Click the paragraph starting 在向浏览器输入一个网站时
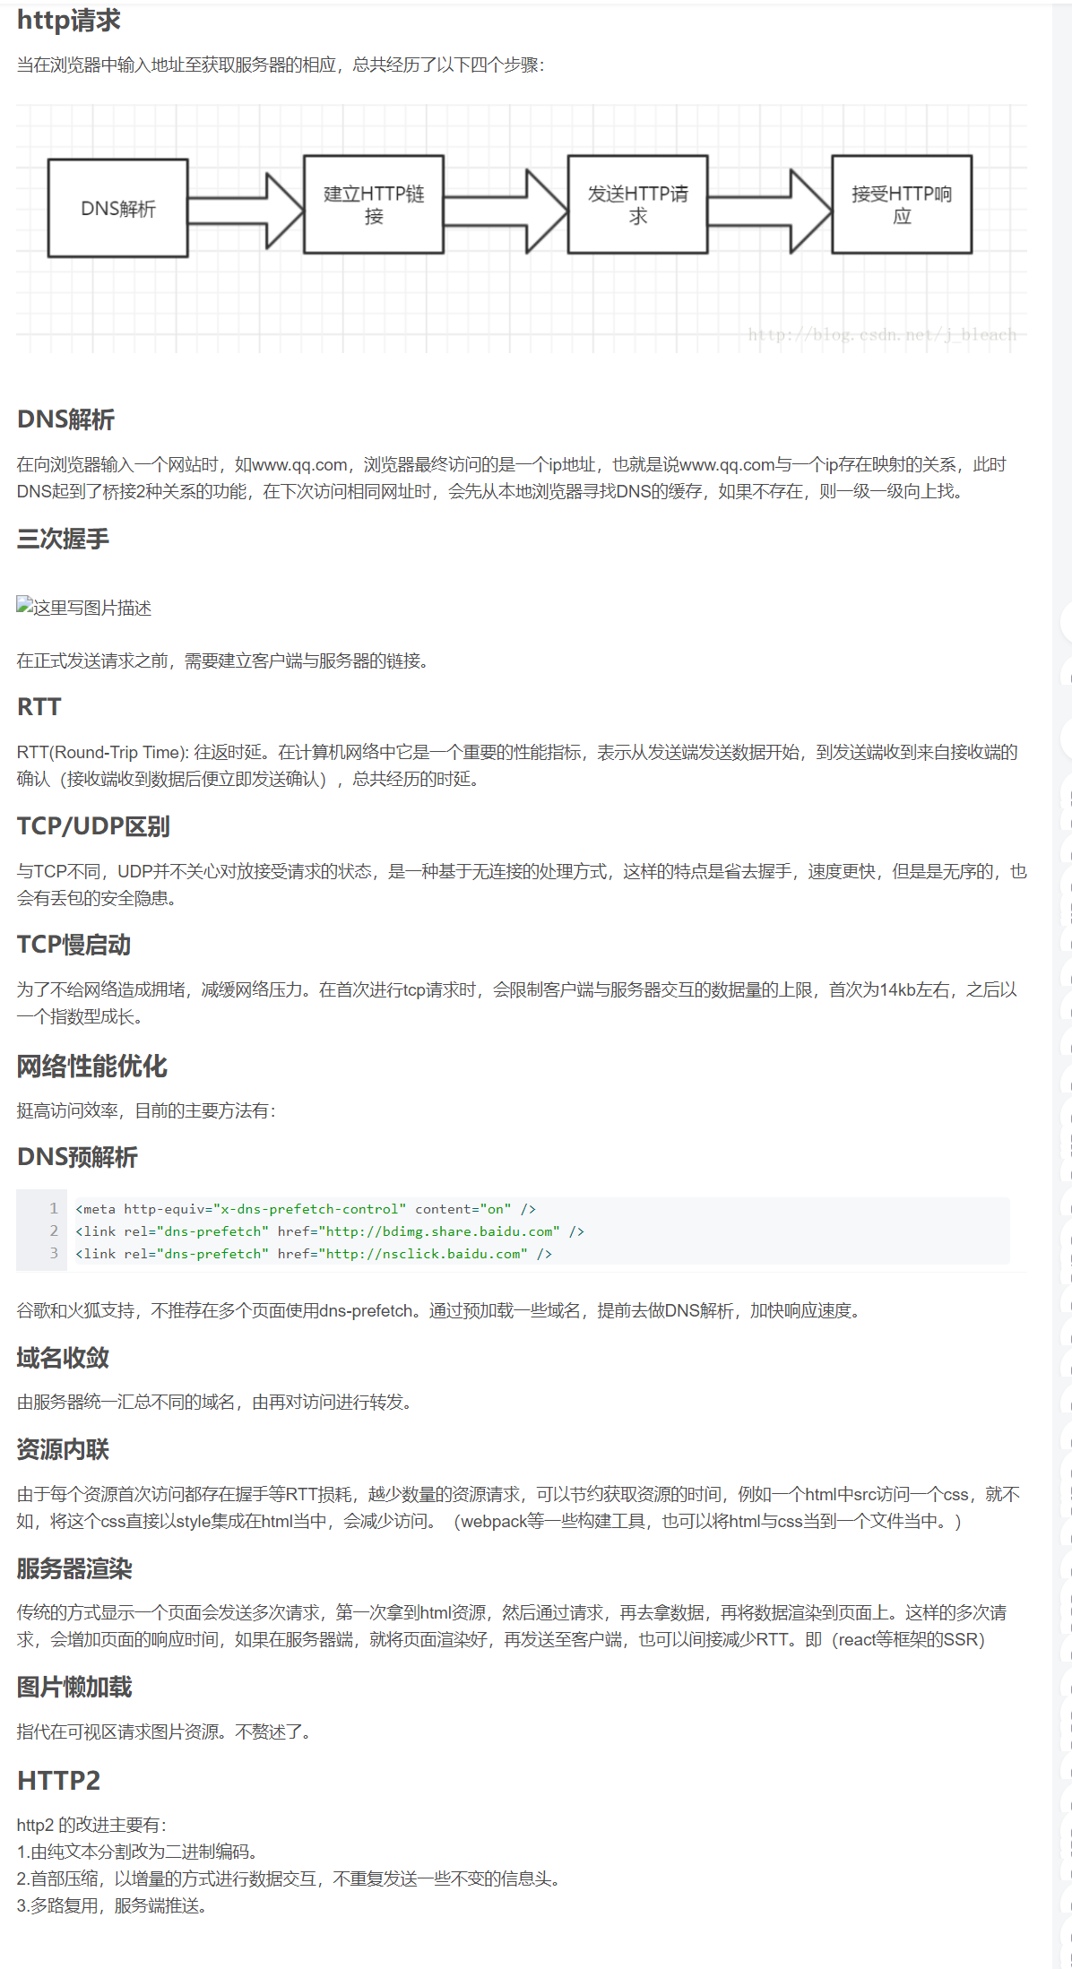 pos(512,478)
